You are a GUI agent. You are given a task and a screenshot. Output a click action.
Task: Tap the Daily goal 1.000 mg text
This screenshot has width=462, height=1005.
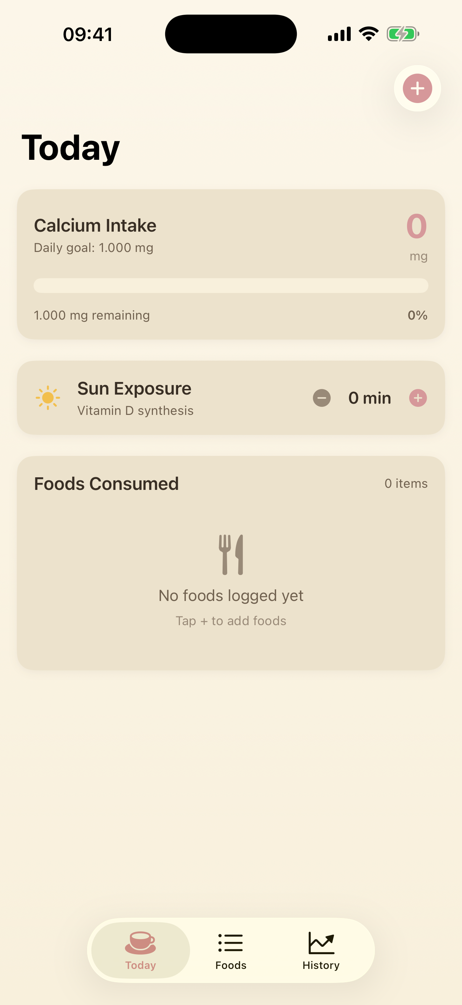pyautogui.click(x=93, y=248)
